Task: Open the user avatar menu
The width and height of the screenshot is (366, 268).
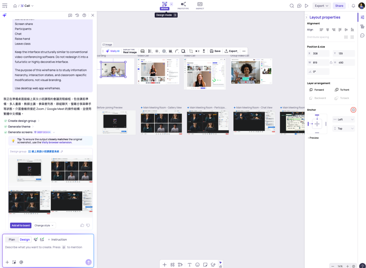Action: pos(362,6)
